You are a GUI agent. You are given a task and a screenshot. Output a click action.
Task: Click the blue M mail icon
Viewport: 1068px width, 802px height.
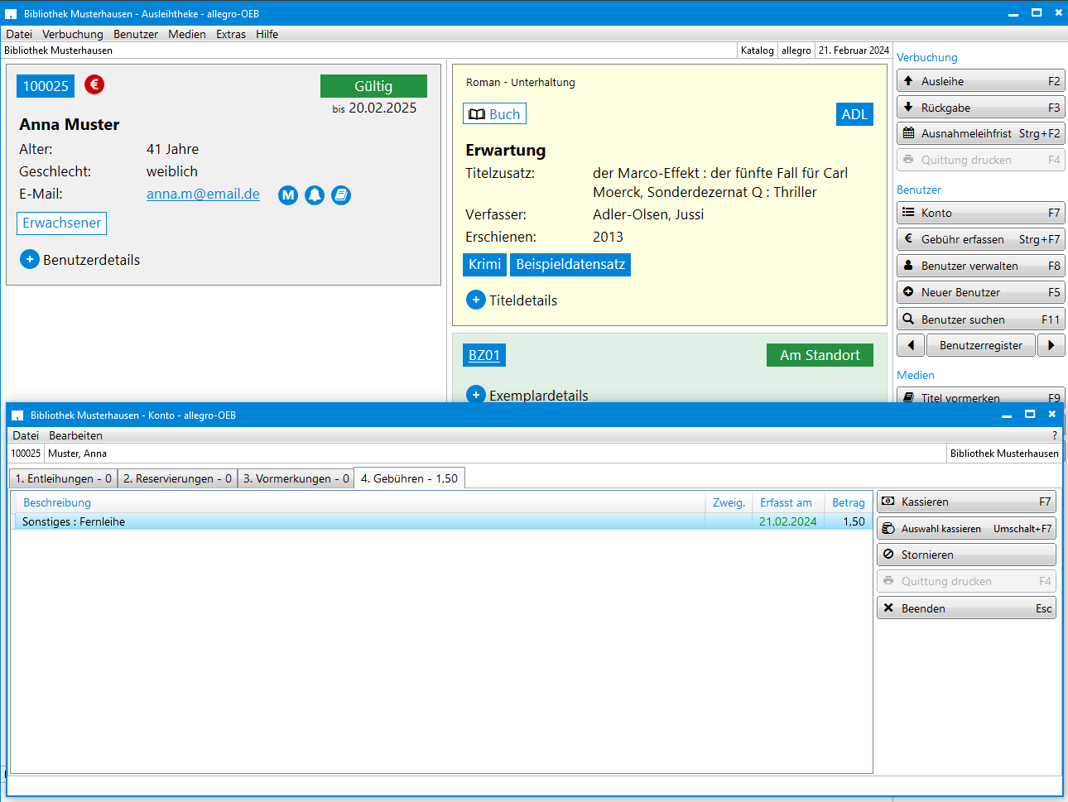[288, 195]
